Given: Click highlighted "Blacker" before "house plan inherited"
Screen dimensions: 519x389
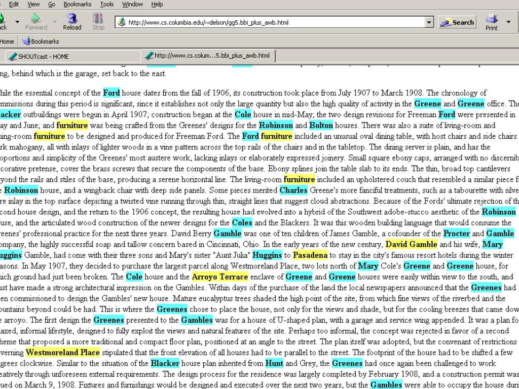Looking at the screenshot, I should [165, 364].
